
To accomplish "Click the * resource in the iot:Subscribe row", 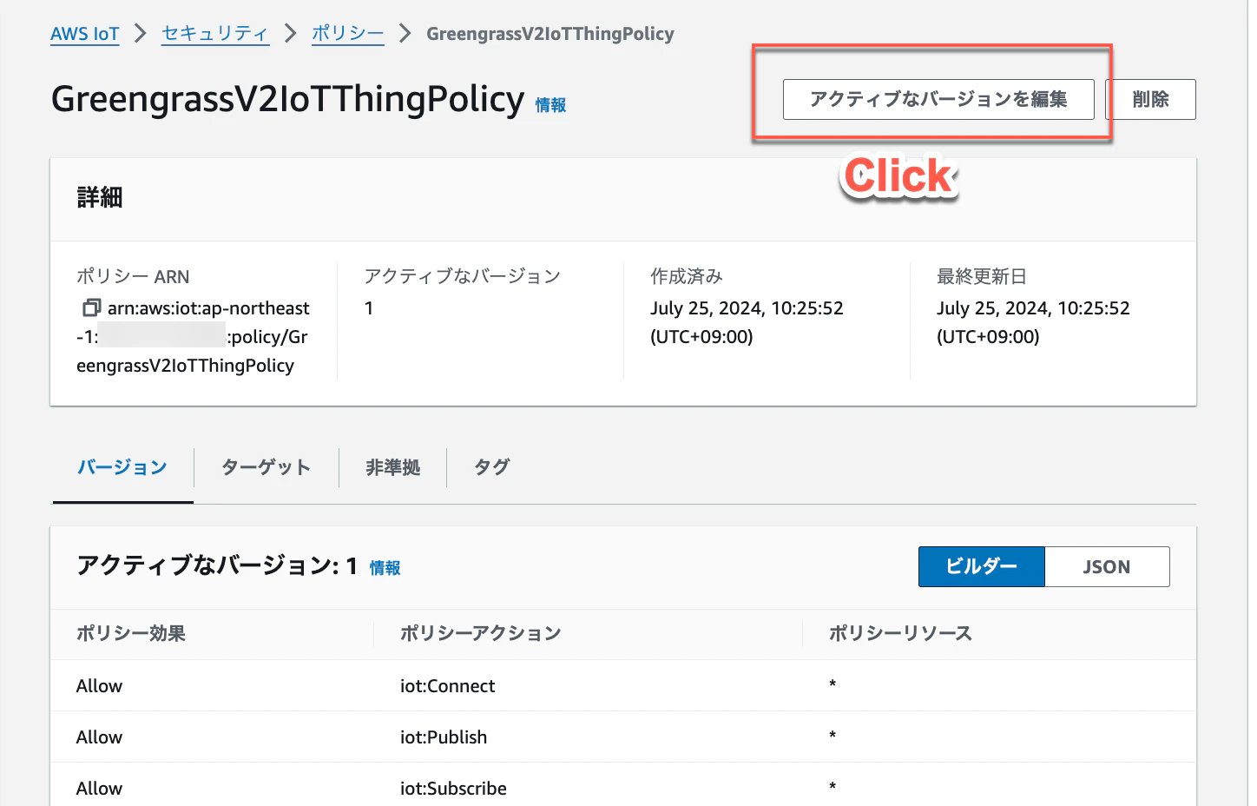I will (833, 787).
